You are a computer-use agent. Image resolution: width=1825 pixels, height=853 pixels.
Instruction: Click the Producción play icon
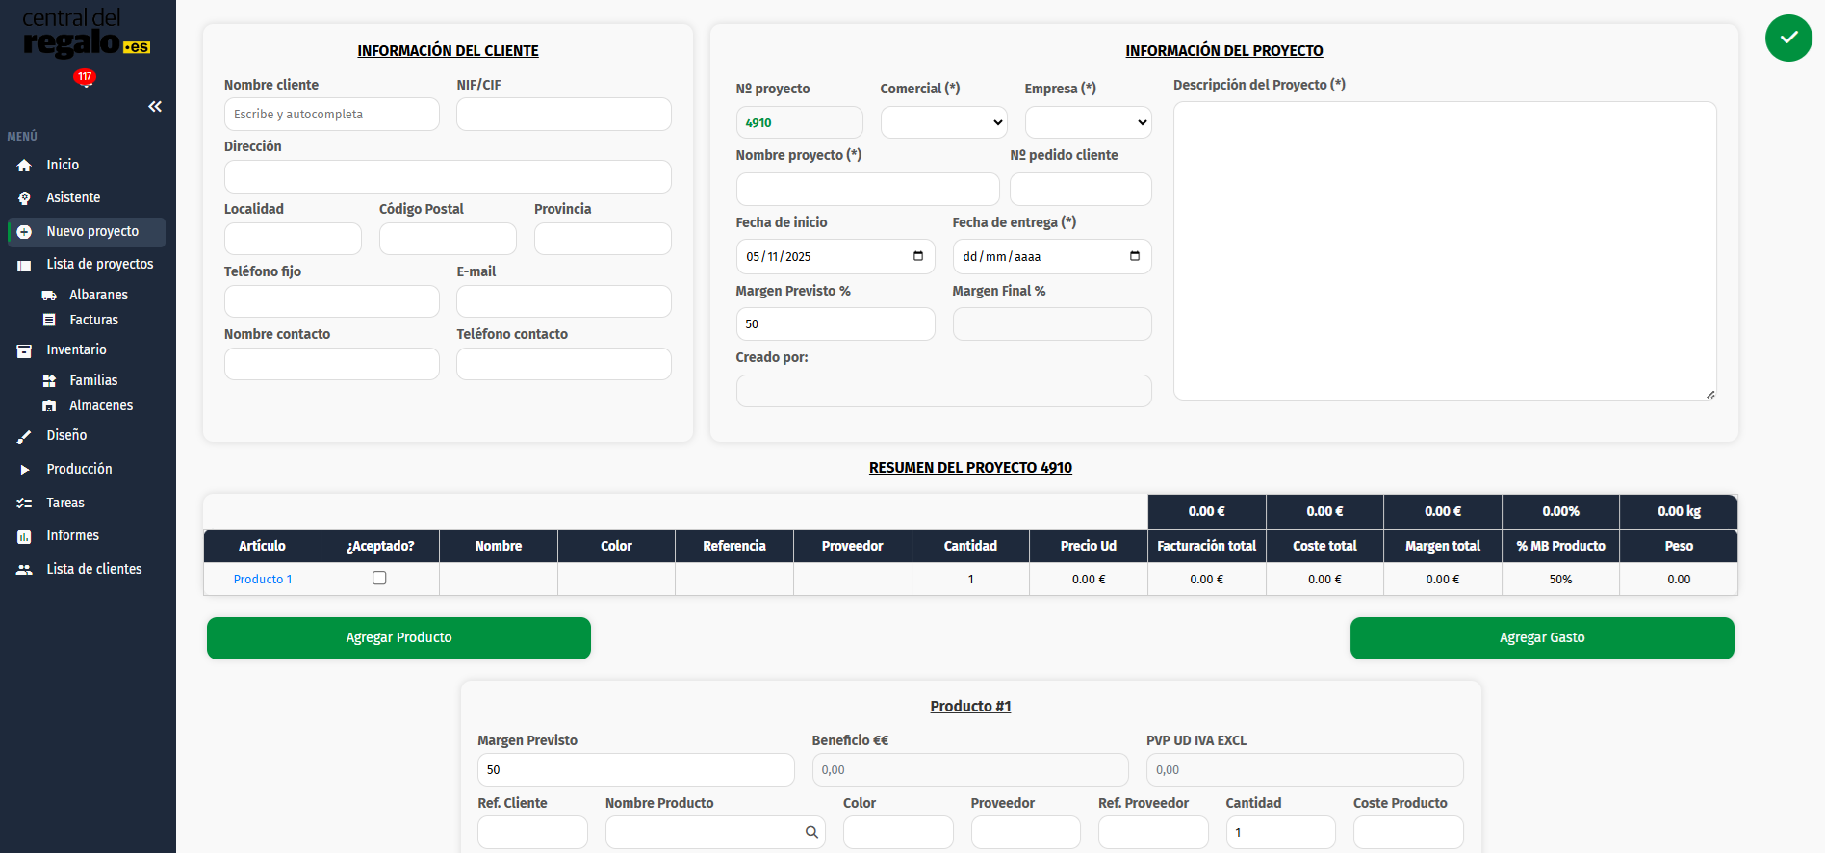[24, 470]
